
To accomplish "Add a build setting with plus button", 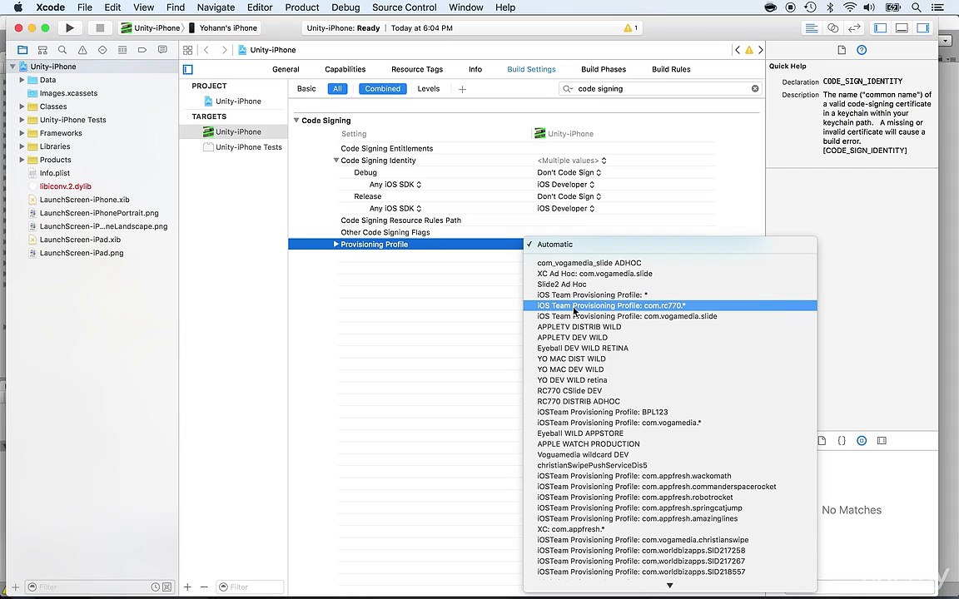I will pos(462,89).
